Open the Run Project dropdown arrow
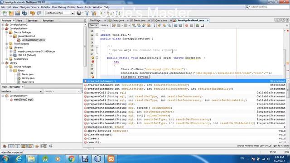 [x=105, y=13]
